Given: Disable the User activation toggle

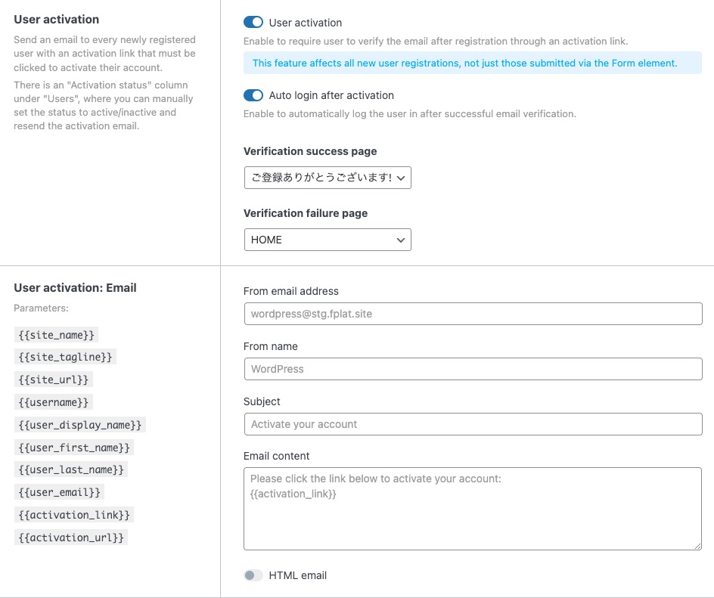Looking at the screenshot, I should click(253, 23).
